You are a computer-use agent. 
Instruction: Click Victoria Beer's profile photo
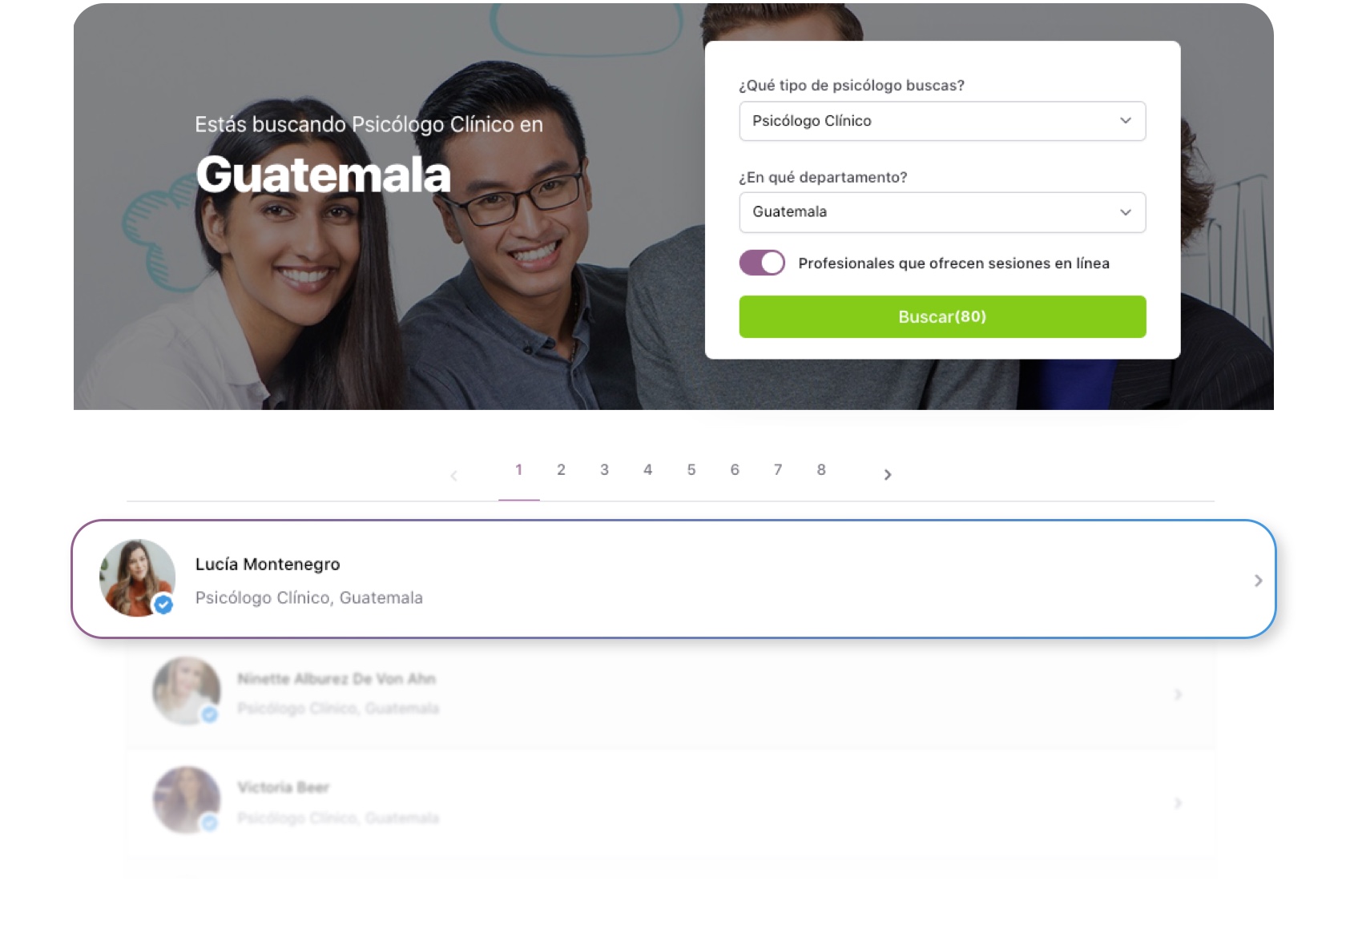(187, 800)
